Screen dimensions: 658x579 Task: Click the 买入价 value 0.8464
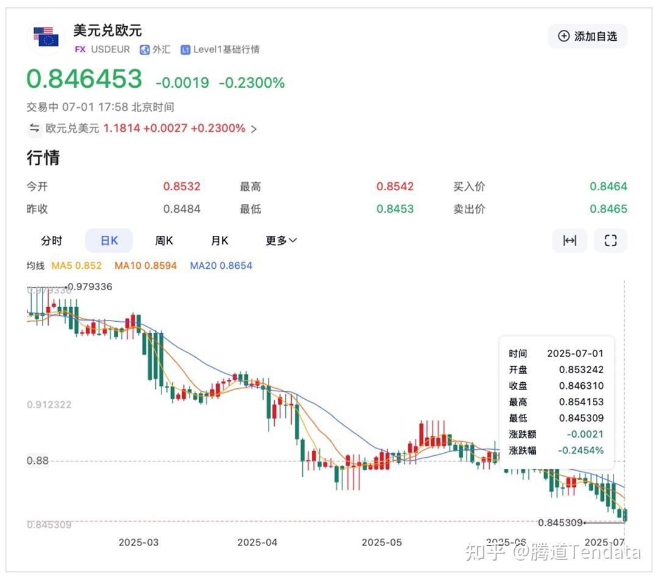(x=609, y=186)
